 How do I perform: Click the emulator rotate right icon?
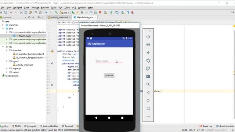[x=148, y=69]
